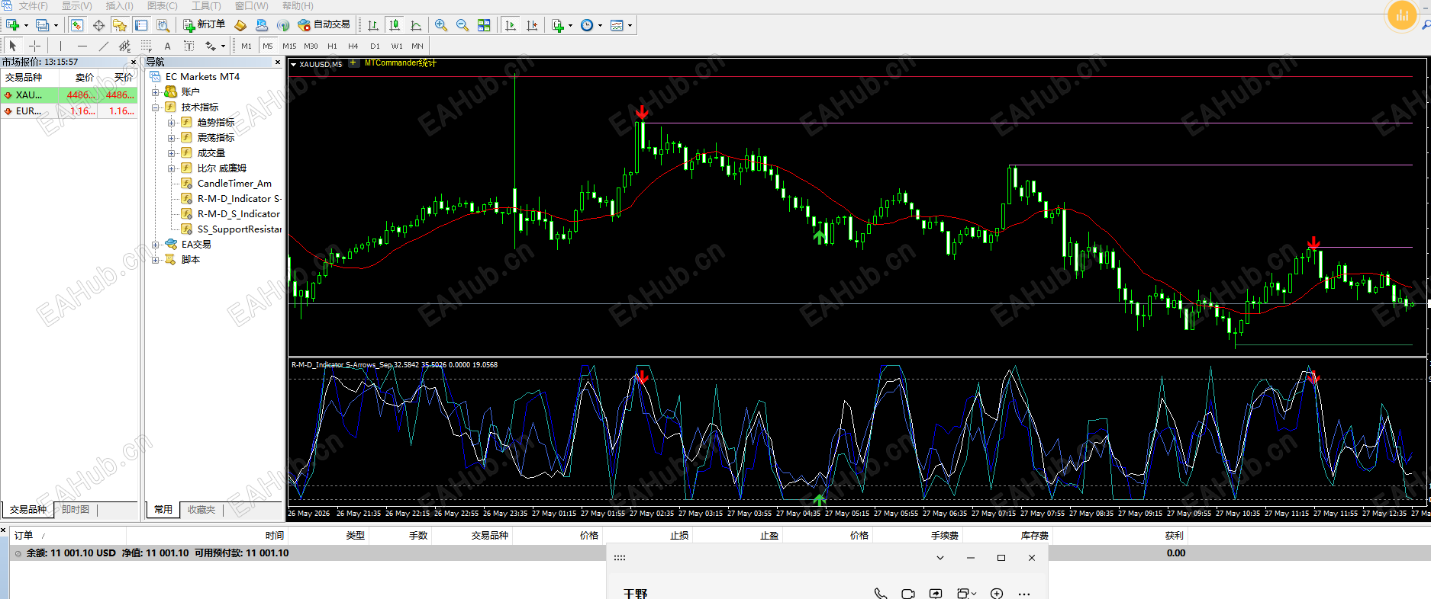
Task: Collapse the 技术指标 tree node
Action: tap(156, 107)
